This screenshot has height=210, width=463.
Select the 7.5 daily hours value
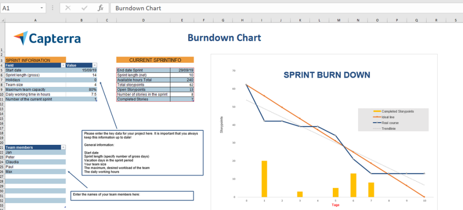click(81, 94)
